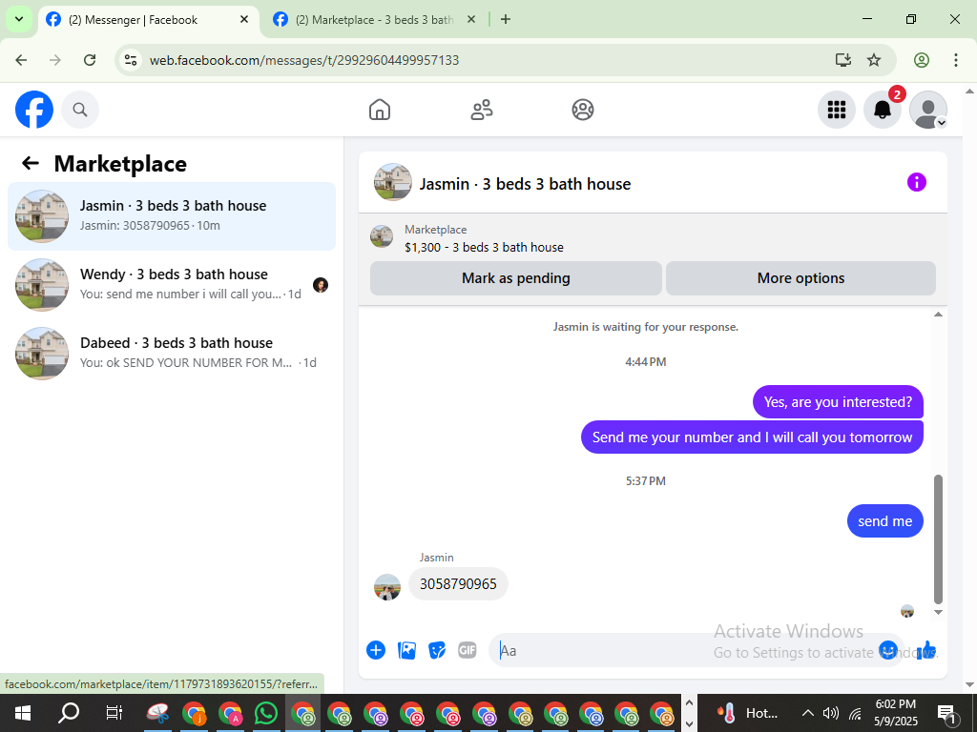Attach a photo using image icon
The height and width of the screenshot is (732, 977).
(406, 650)
